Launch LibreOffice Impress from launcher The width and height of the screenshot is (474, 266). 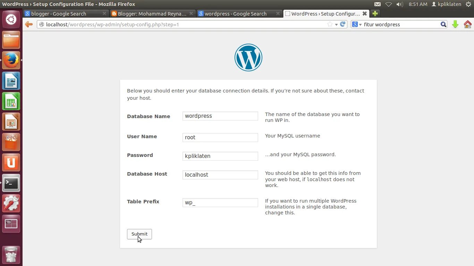pos(11,122)
